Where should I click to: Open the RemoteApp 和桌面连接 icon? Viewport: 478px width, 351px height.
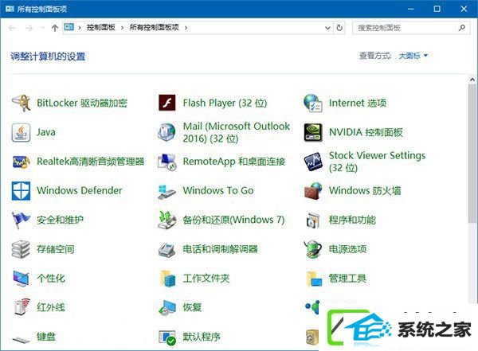167,162
